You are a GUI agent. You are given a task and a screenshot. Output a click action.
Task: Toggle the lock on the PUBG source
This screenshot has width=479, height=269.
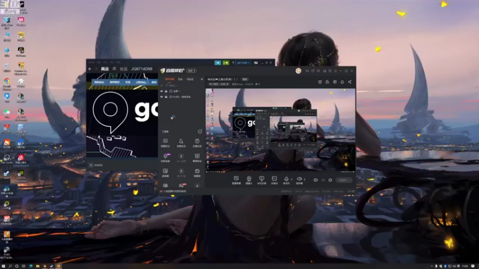pos(166,97)
